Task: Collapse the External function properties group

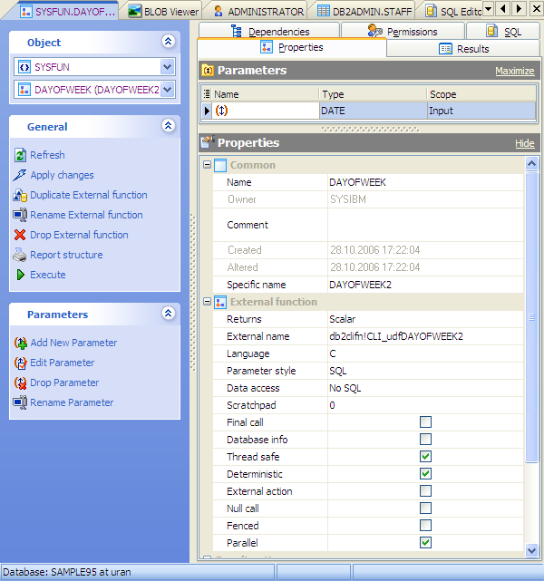Action: tap(207, 302)
